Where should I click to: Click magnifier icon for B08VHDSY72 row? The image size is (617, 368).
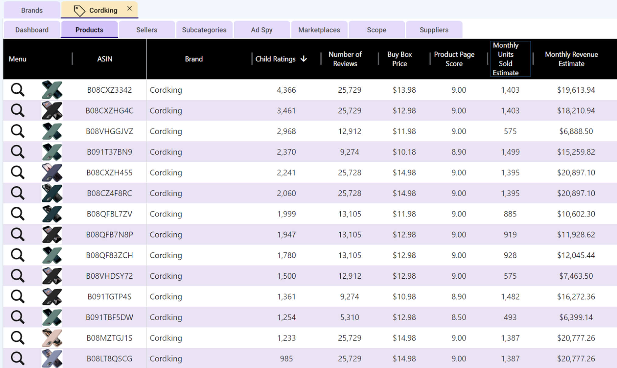(x=17, y=276)
